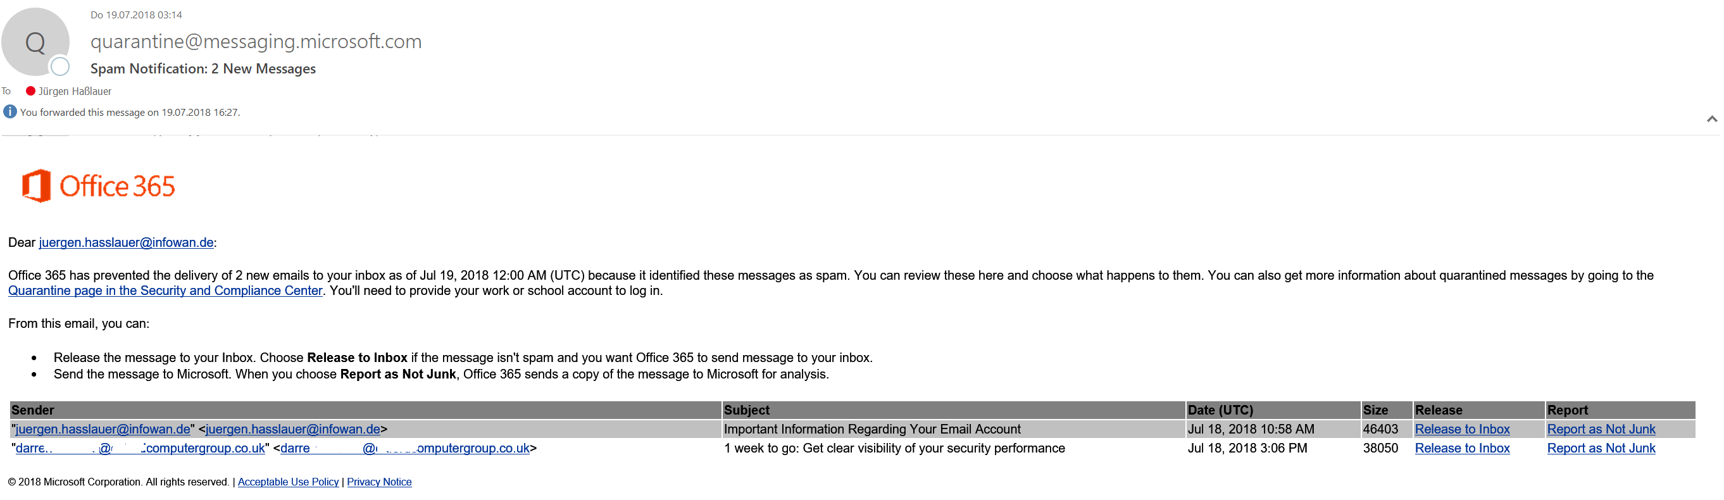Click the recipient name Jürgen Haßlauer
1724x500 pixels.
coord(75,92)
